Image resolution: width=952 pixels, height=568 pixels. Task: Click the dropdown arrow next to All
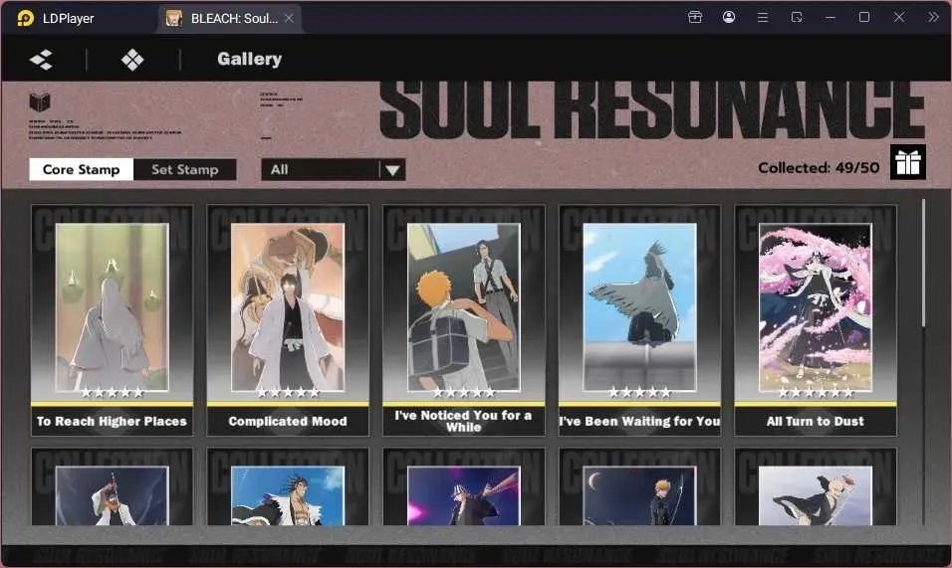click(x=392, y=170)
